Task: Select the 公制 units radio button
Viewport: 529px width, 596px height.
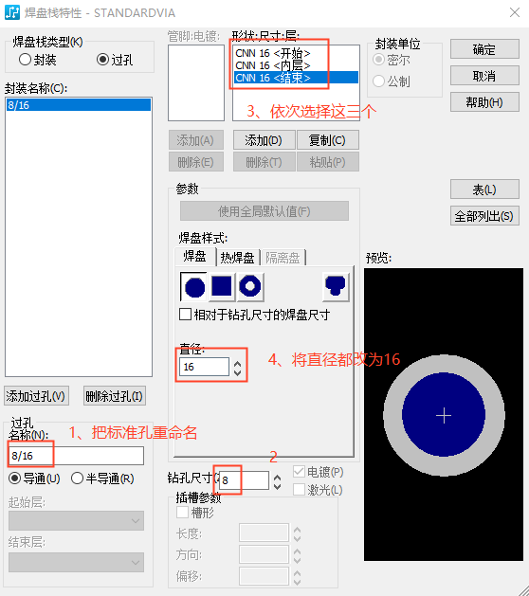Action: click(x=379, y=81)
